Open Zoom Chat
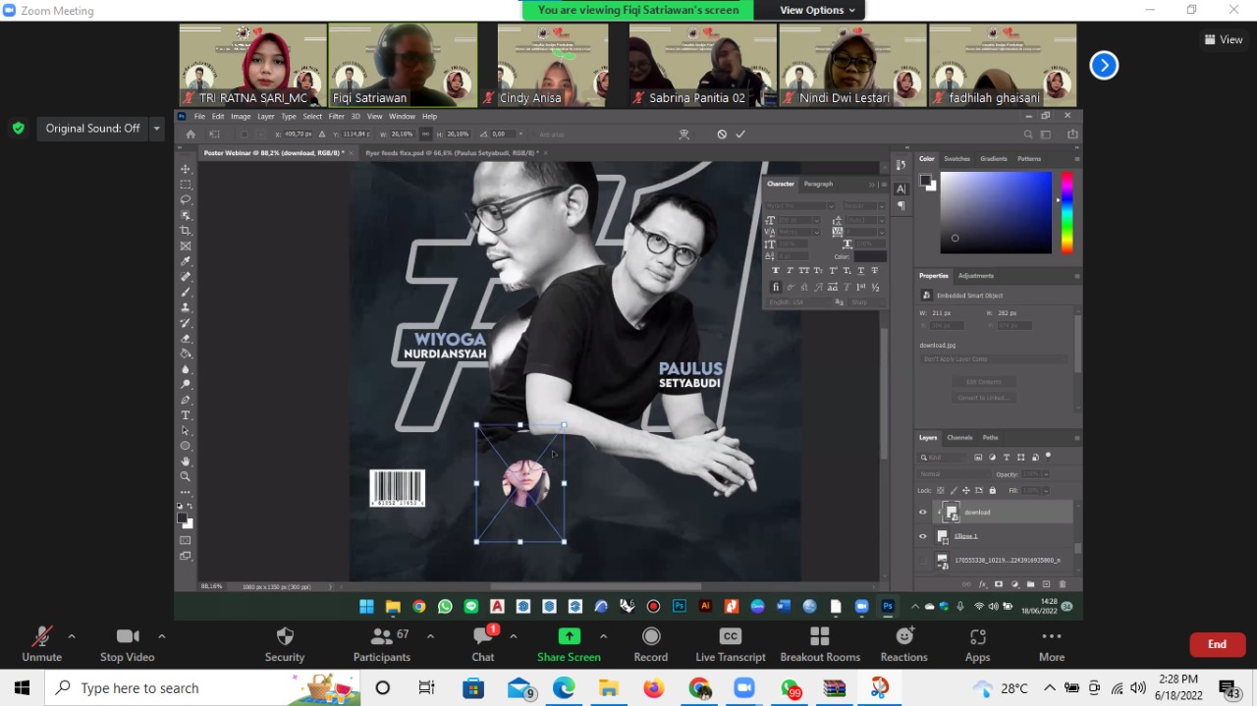 click(483, 645)
